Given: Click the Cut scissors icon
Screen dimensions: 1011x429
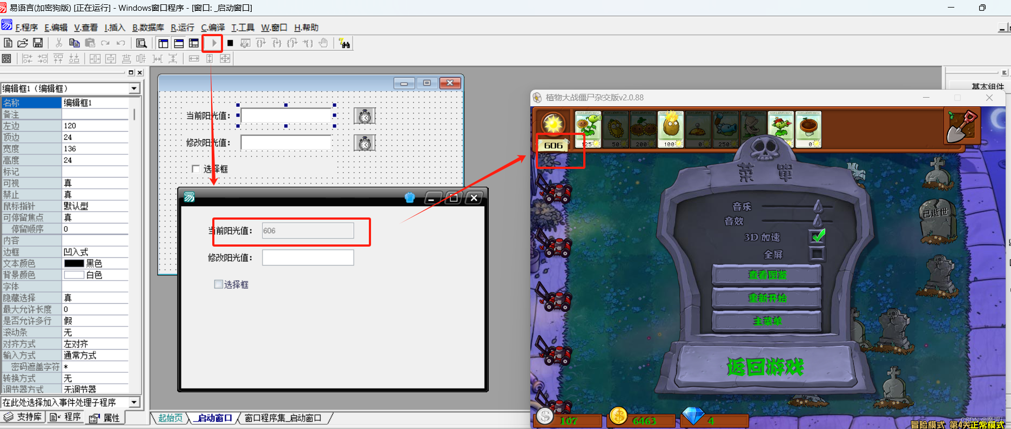Looking at the screenshot, I should [x=59, y=43].
